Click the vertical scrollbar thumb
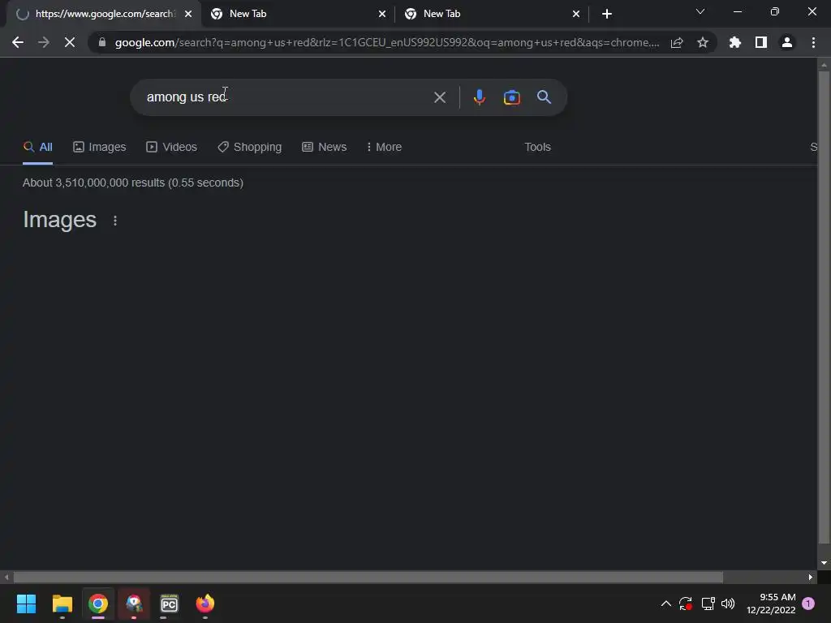 [824, 307]
